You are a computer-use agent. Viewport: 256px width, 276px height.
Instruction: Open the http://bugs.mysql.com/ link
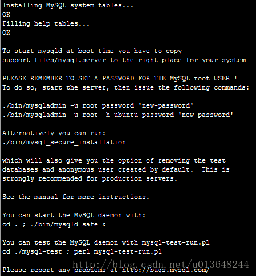165,270
